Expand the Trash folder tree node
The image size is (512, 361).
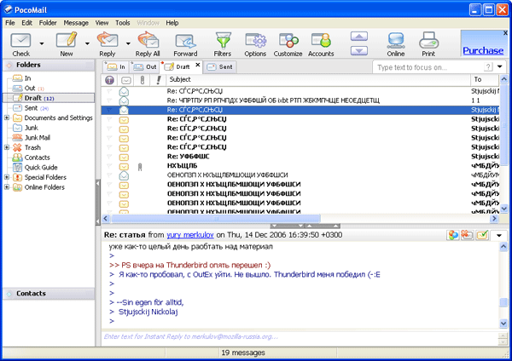tap(7, 147)
